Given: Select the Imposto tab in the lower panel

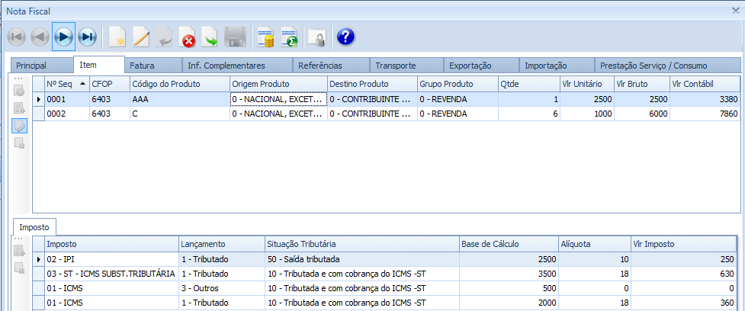Looking at the screenshot, I should 35,227.
